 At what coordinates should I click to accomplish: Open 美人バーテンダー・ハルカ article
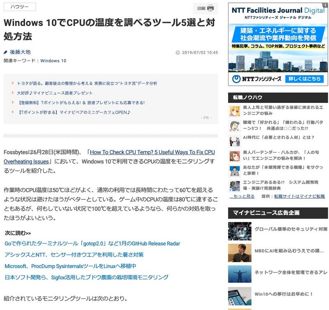coord(281,155)
